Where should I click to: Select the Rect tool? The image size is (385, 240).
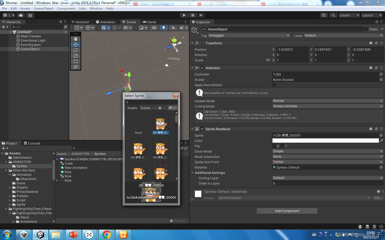[x=76, y=61]
